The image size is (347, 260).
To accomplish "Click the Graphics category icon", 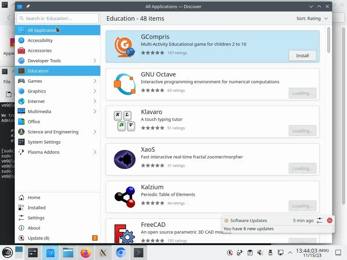I will click(21, 91).
